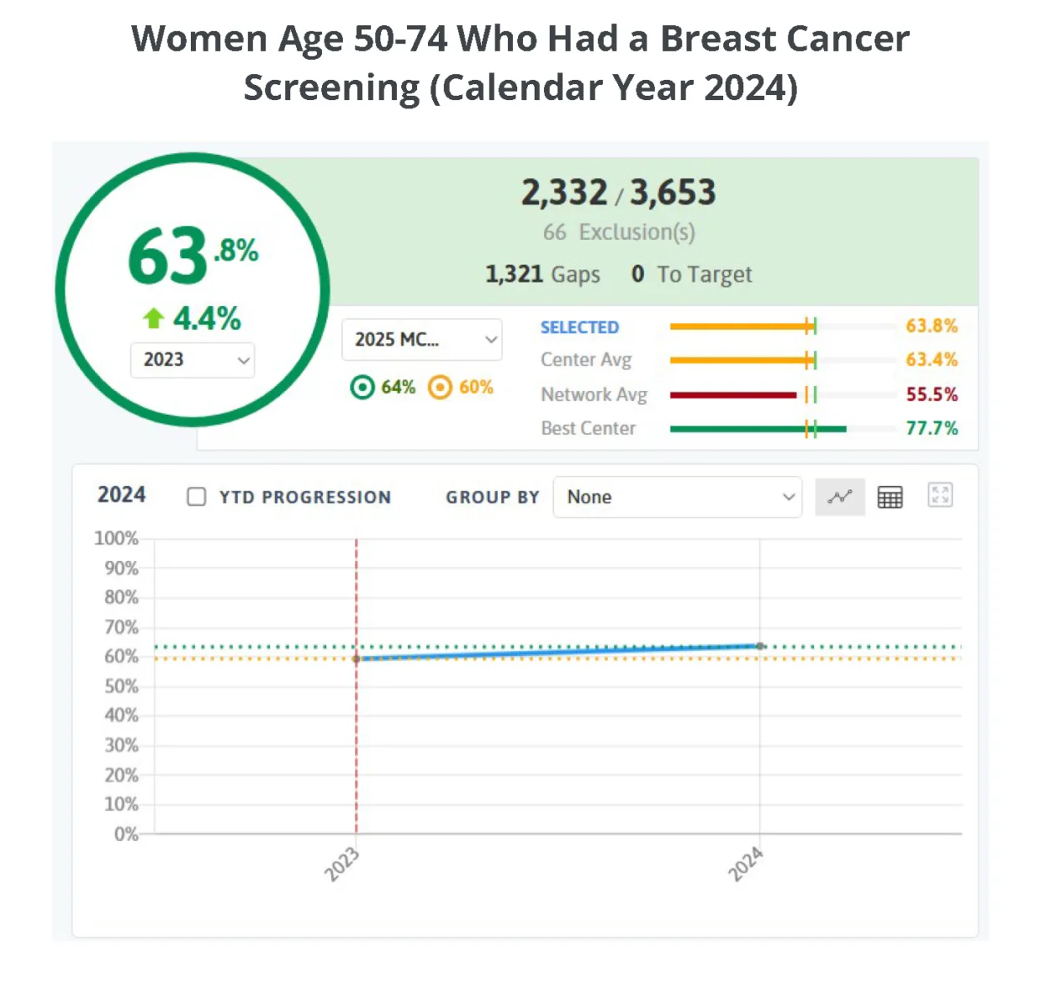Select the Center Avg row label
This screenshot has width=1046, height=1000.
(x=586, y=360)
